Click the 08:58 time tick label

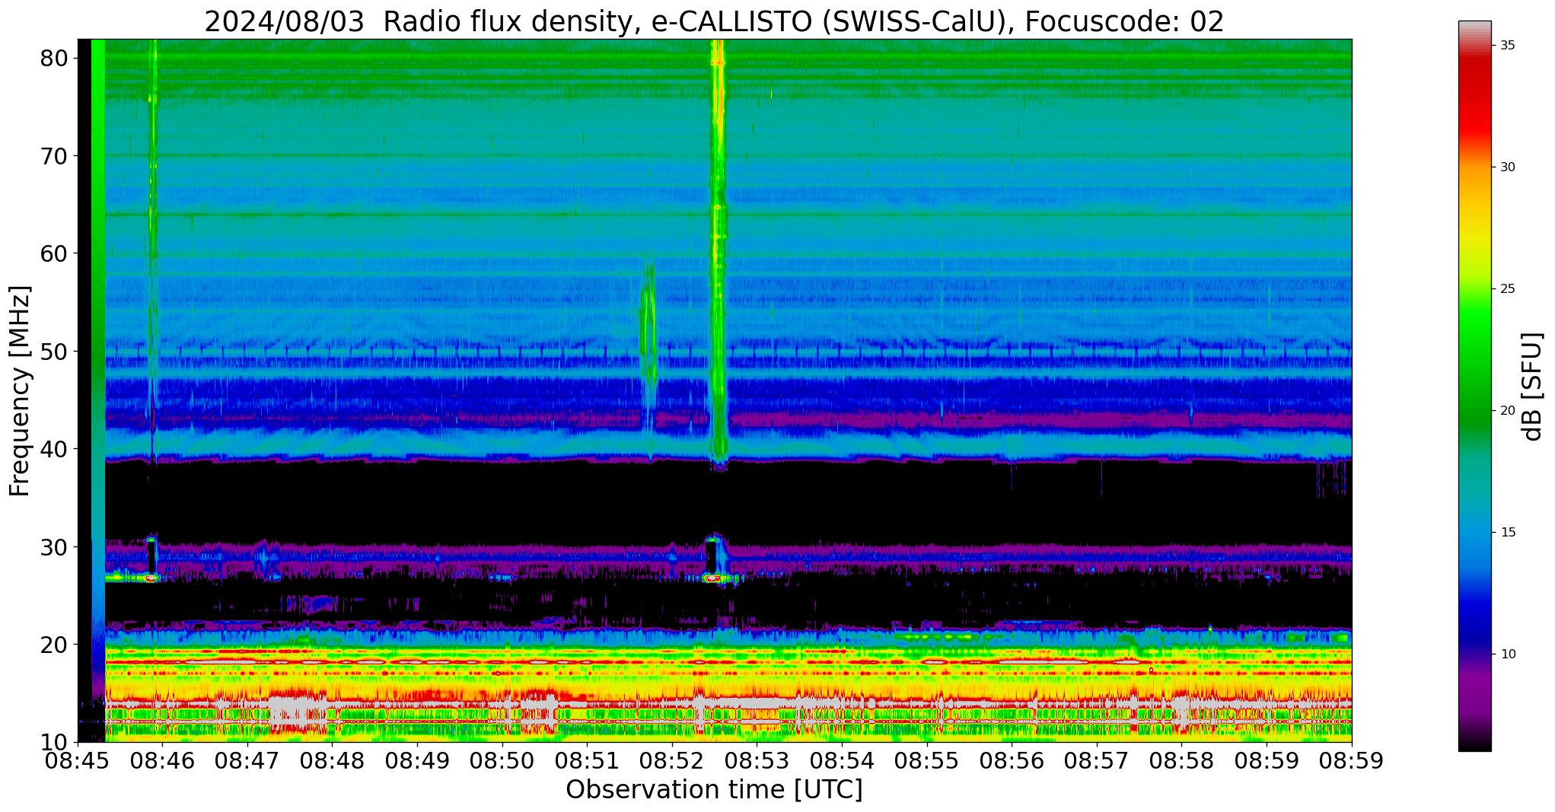(x=1181, y=761)
